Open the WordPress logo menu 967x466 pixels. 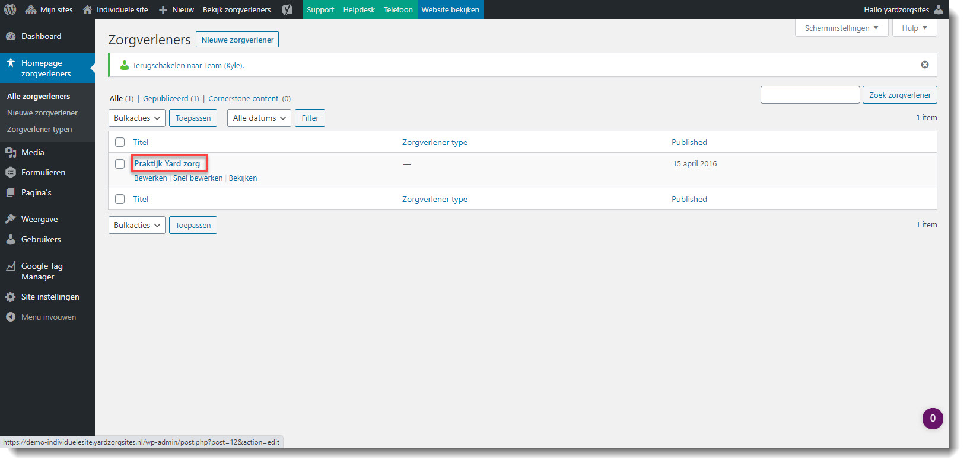(10, 9)
